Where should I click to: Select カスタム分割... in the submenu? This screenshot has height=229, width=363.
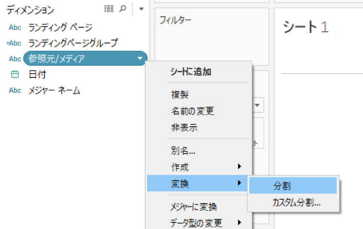click(x=296, y=202)
